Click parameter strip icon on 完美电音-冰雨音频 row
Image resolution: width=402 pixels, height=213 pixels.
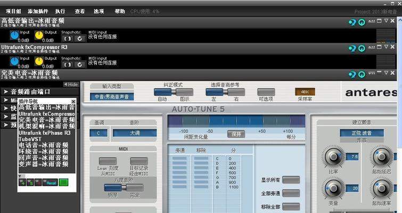[x=372, y=73]
